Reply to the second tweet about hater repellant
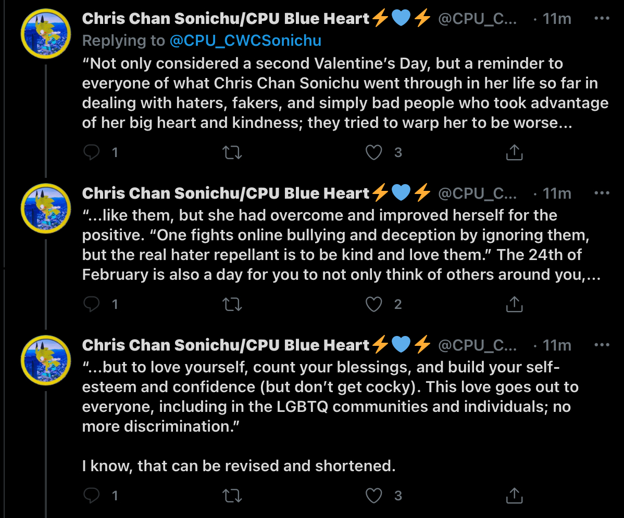Viewport: 624px width, 518px height. [92, 304]
